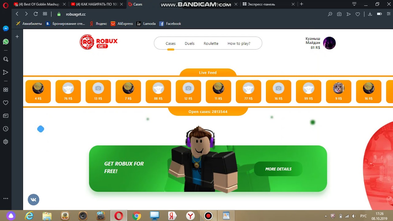
Task: Click the battery saver icon in toolbar
Action: pos(379,14)
